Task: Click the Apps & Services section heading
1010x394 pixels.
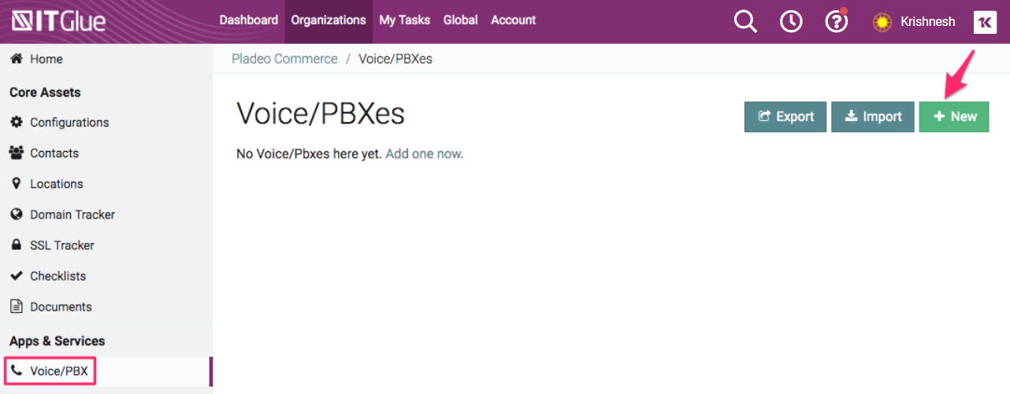Action: 57,341
